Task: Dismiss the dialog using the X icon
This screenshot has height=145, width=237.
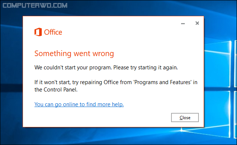Action: click(x=197, y=23)
